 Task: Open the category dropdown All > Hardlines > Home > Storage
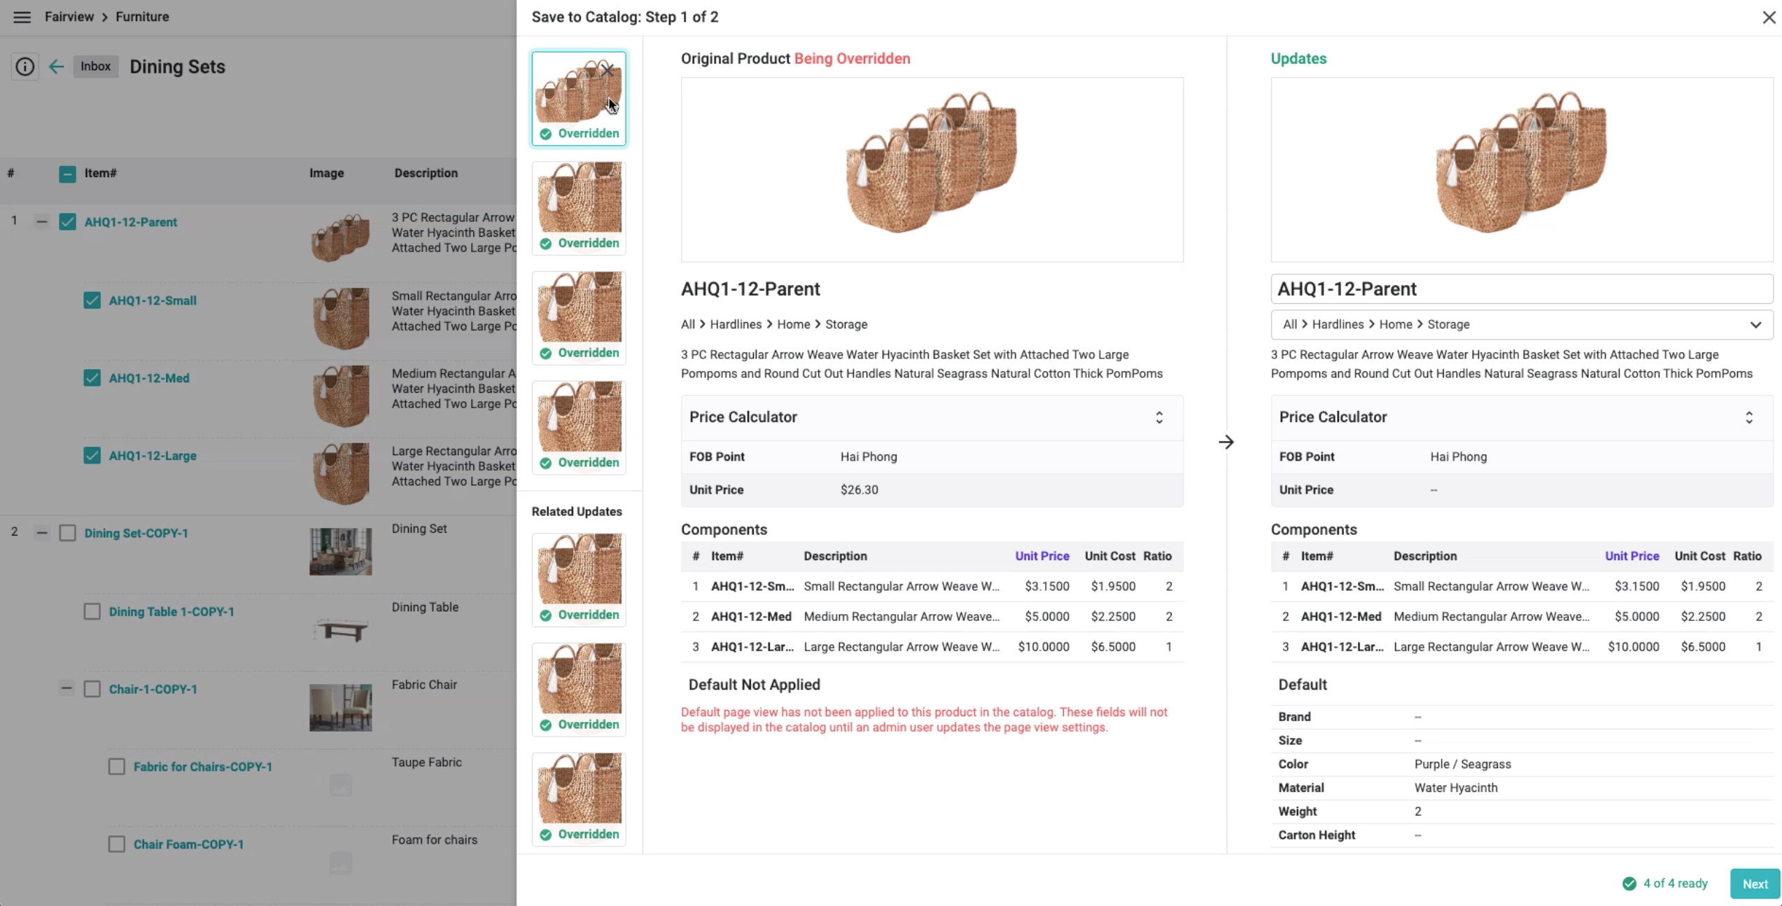[x=1521, y=324]
